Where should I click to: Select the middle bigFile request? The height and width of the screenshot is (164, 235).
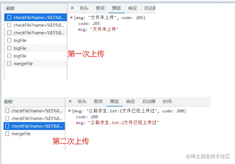click(x=36, y=48)
